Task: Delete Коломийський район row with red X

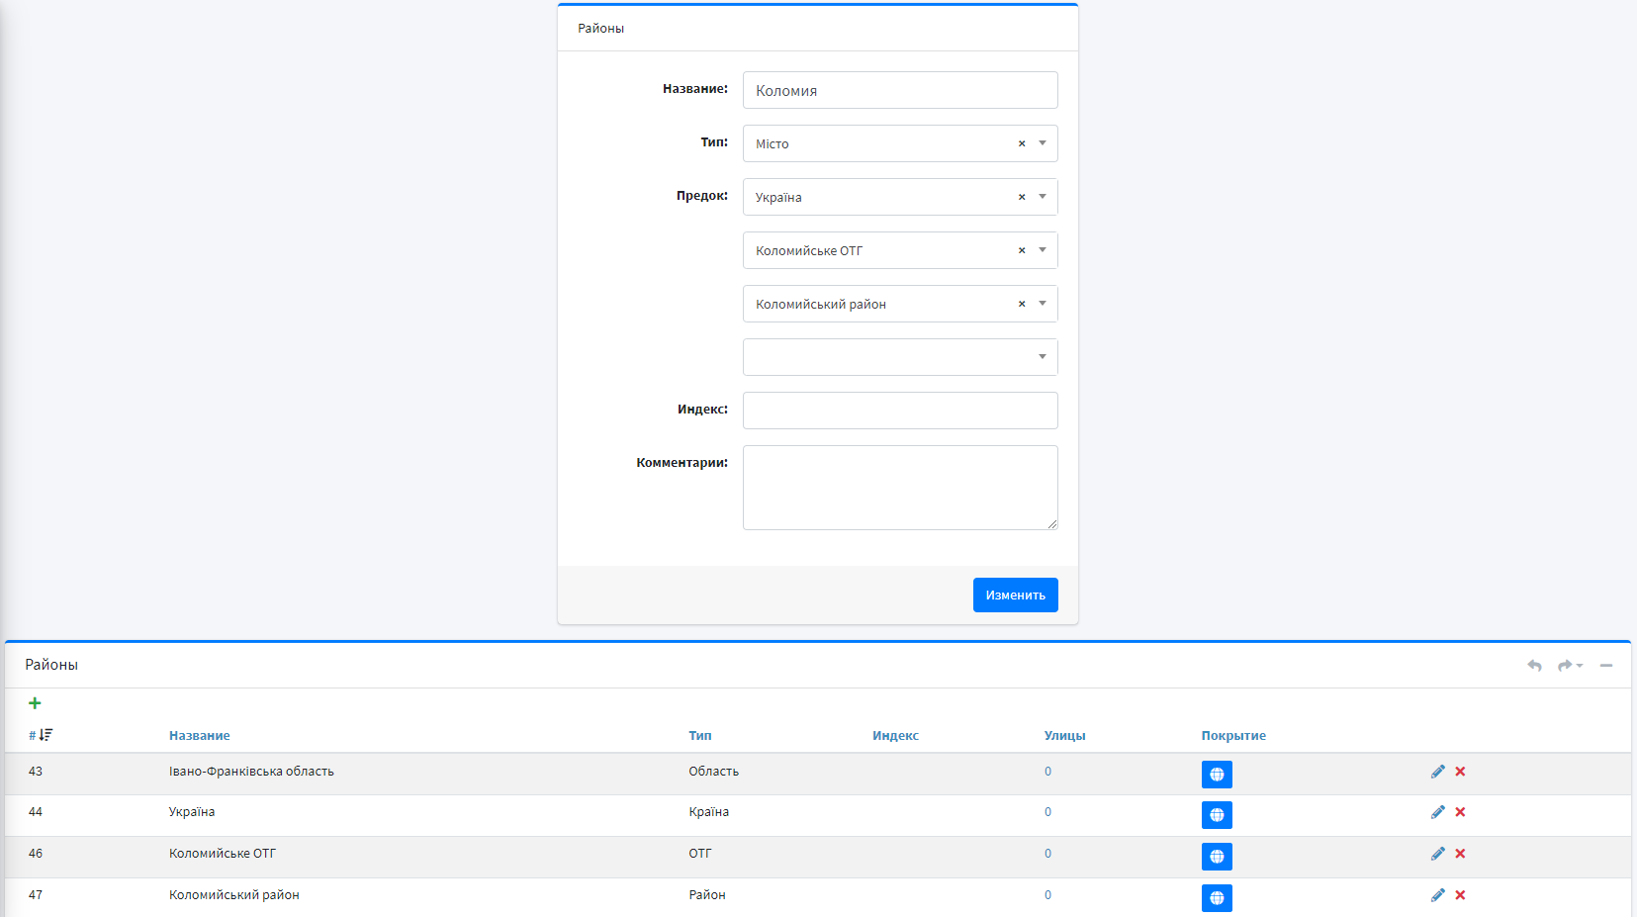Action: point(1460,895)
